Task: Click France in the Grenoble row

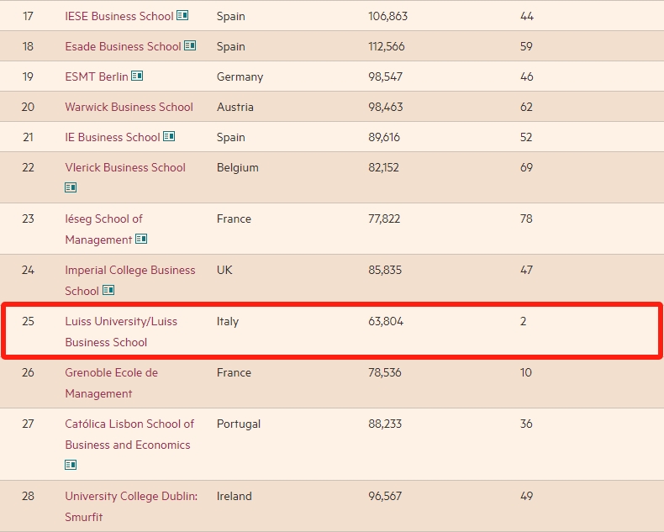Action: point(234,372)
